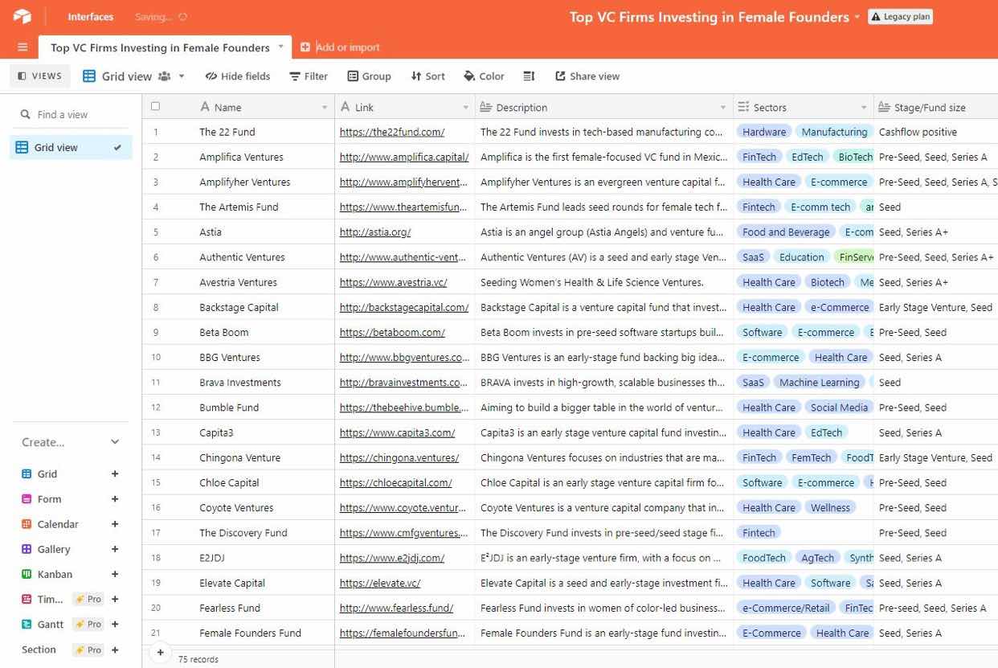Viewport: 998px width, 668px height.
Task: Click the magnifier icon in Find a view
Action: (26, 115)
